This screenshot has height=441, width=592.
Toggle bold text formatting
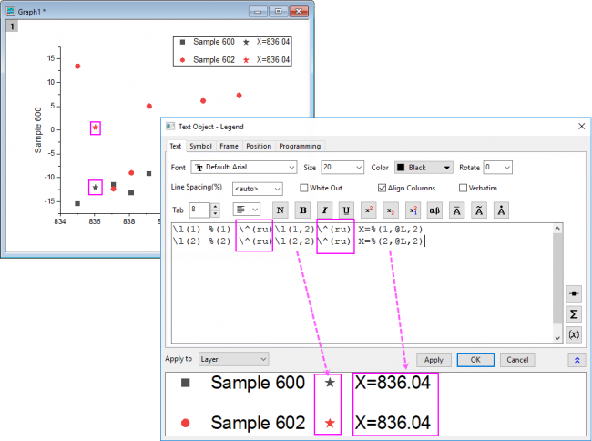coord(302,210)
